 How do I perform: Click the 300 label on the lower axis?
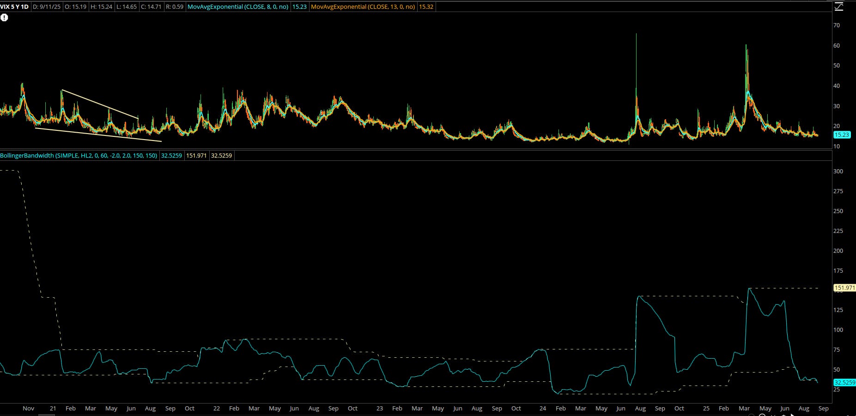click(x=838, y=171)
